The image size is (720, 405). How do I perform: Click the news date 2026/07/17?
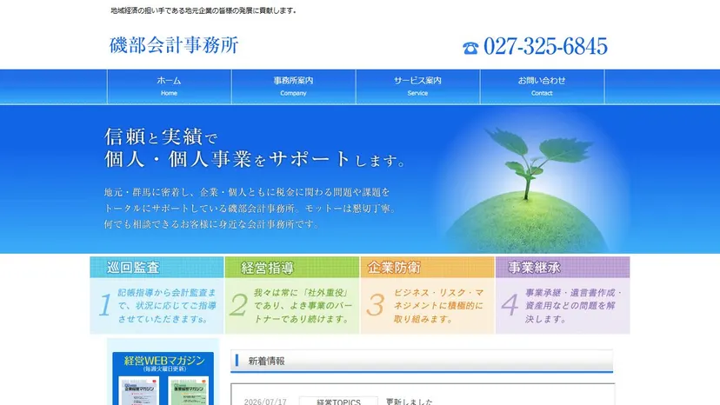[265, 402]
